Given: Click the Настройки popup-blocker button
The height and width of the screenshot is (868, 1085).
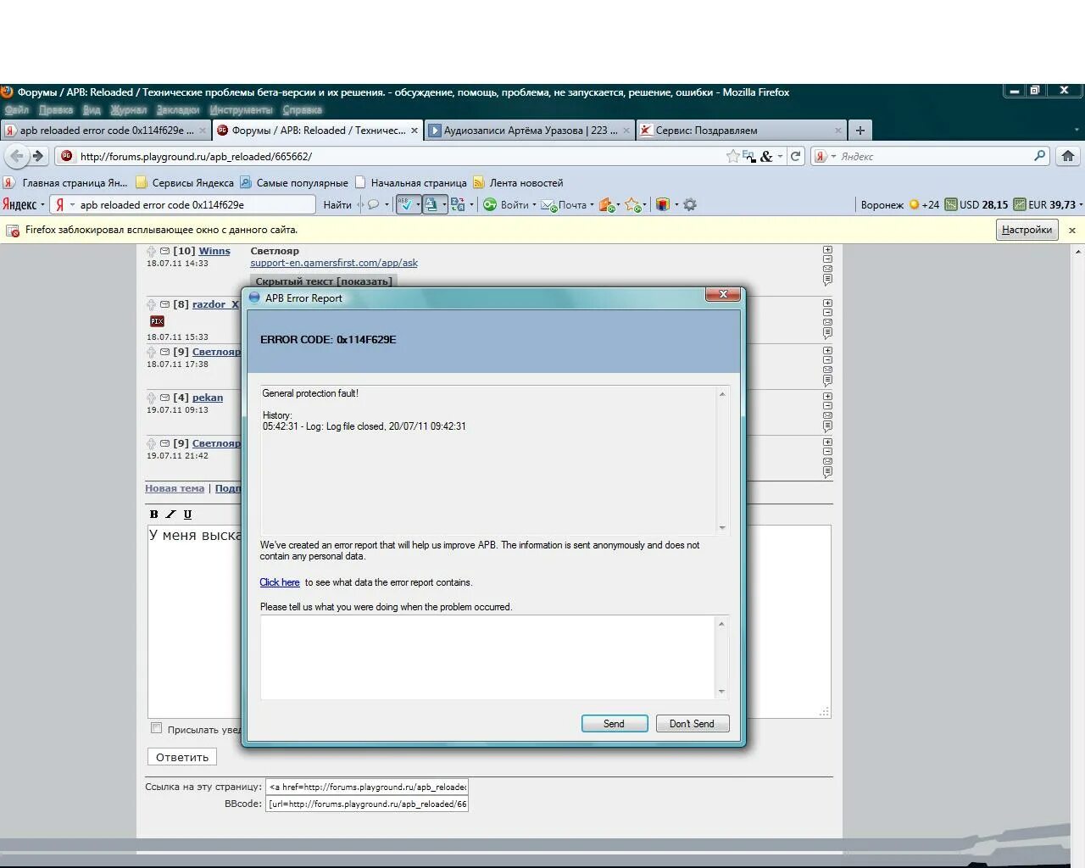Looking at the screenshot, I should [x=1027, y=230].
